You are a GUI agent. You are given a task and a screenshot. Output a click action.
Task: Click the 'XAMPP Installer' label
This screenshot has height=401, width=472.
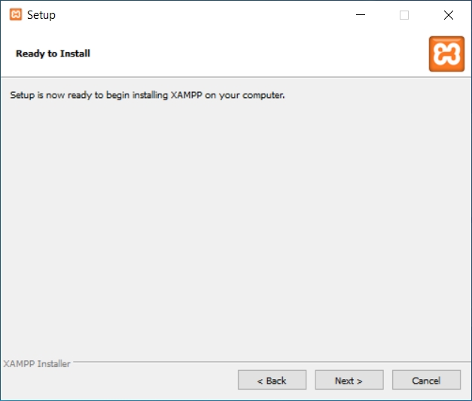[37, 364]
